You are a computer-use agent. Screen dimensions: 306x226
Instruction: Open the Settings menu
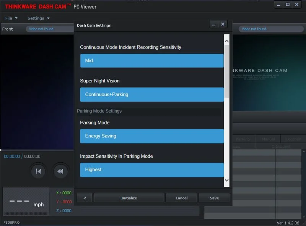tap(39, 18)
